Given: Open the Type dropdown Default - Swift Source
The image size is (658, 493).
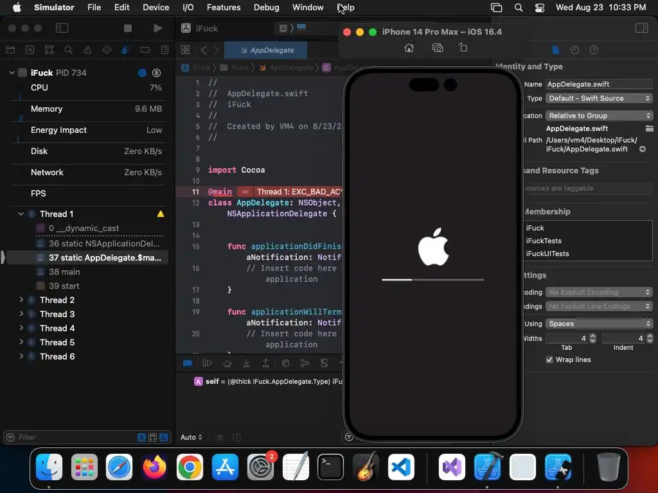Looking at the screenshot, I should (599, 98).
